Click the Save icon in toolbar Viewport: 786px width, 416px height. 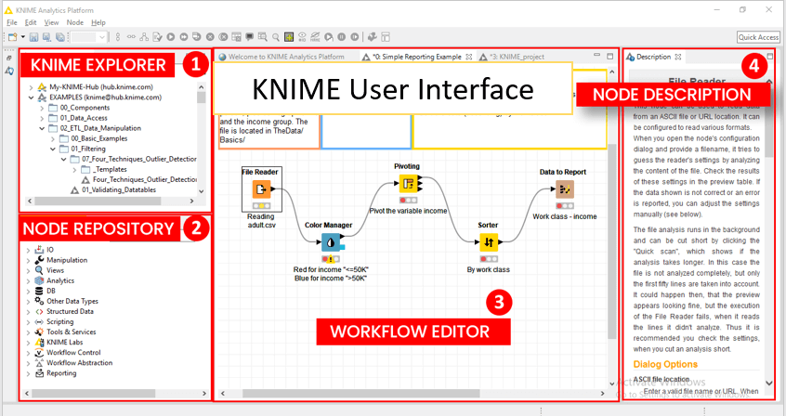click(33, 37)
